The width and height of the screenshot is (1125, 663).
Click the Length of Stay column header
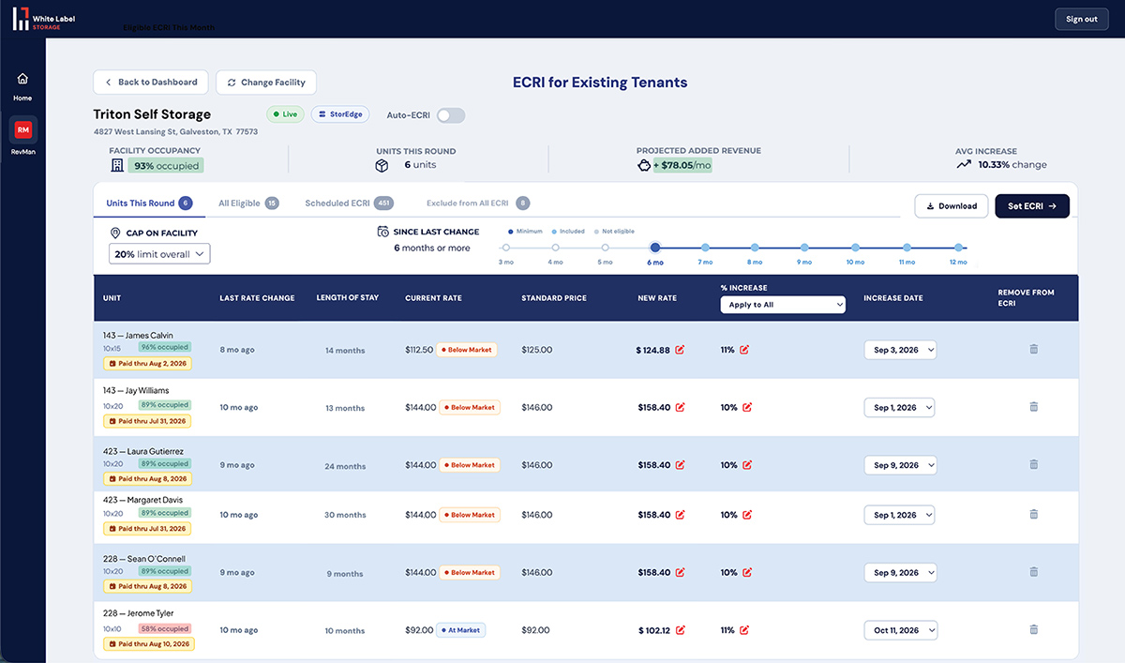[x=348, y=298]
